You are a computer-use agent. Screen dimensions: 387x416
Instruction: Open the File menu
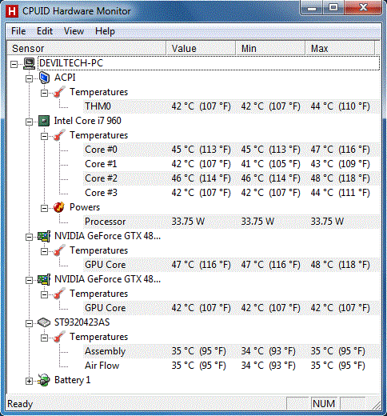(x=18, y=31)
